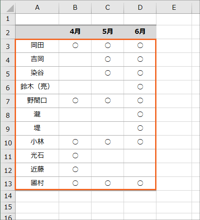Select the cell containing 岡田
Image resolution: width=200 pixels, height=220 pixels.
[x=37, y=46]
